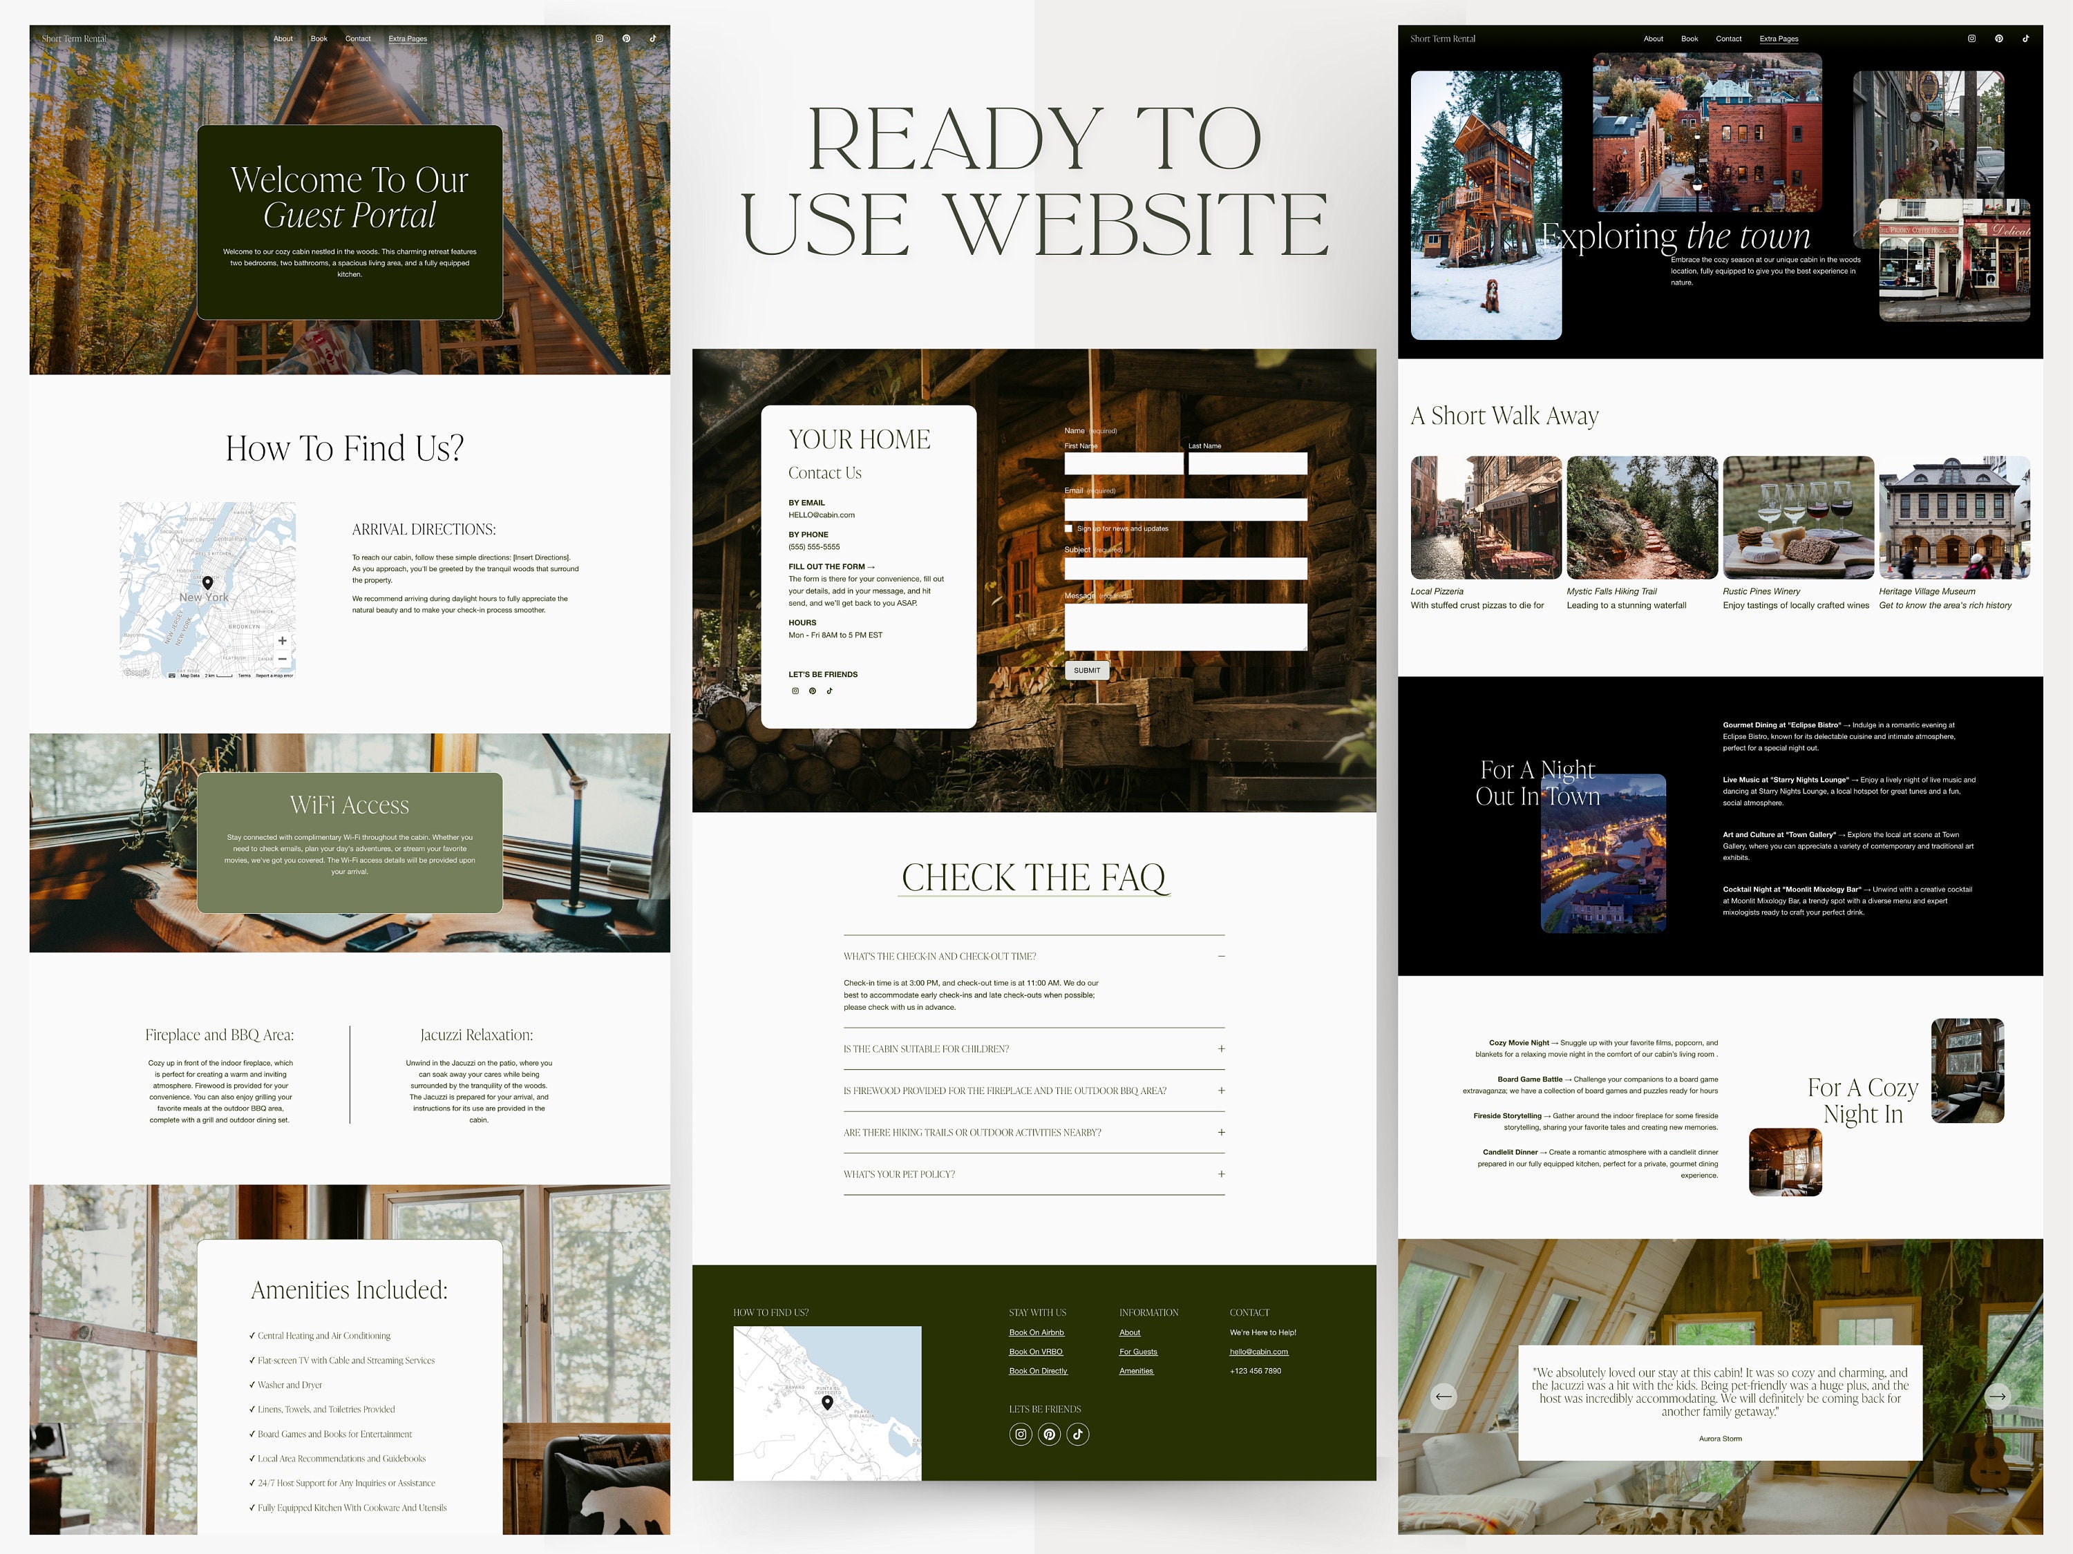Click the Pinterest icon on the contact card
This screenshot has height=1554, width=2073.
click(x=812, y=691)
